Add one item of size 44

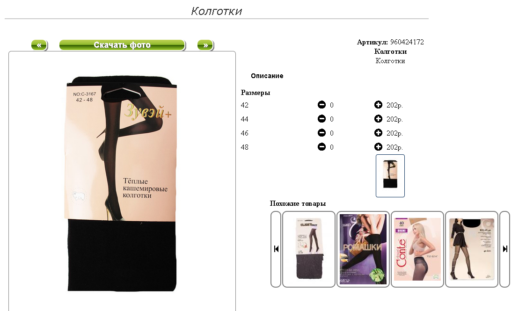378,119
